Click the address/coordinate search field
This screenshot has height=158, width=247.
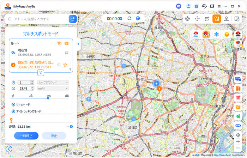[37, 19]
